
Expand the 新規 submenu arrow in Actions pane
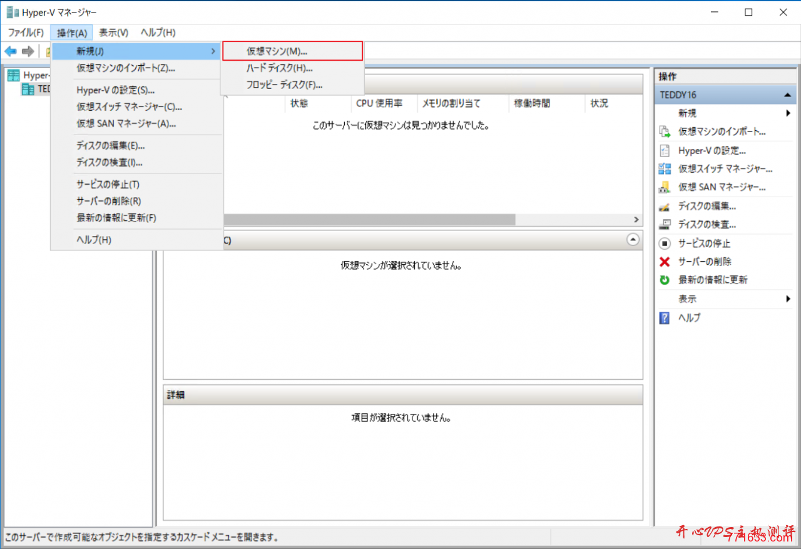[x=787, y=113]
